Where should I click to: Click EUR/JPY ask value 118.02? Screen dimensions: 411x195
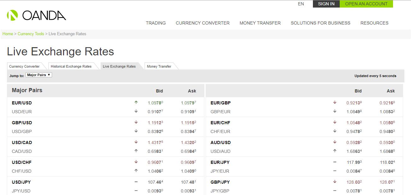[387, 162]
